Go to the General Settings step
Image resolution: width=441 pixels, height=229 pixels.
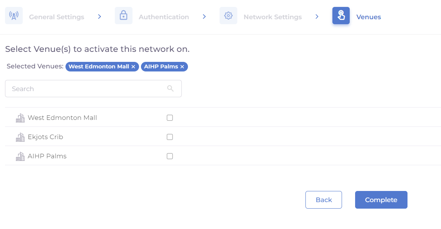(x=56, y=17)
